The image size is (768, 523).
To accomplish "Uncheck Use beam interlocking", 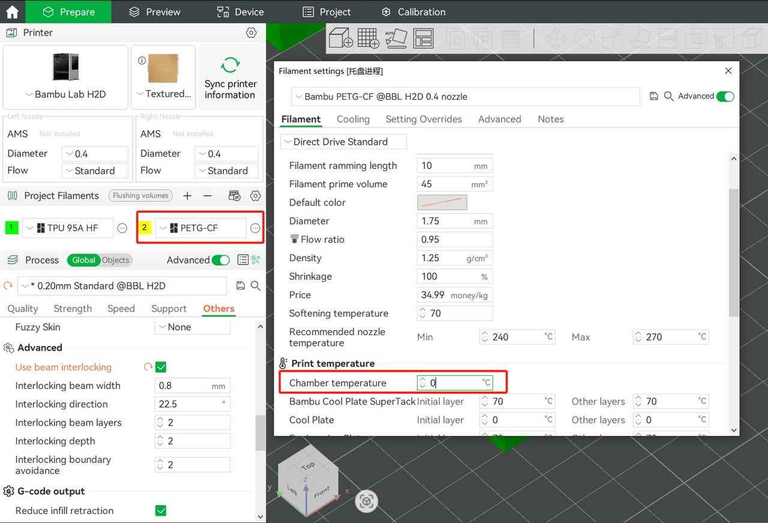I will pos(161,367).
